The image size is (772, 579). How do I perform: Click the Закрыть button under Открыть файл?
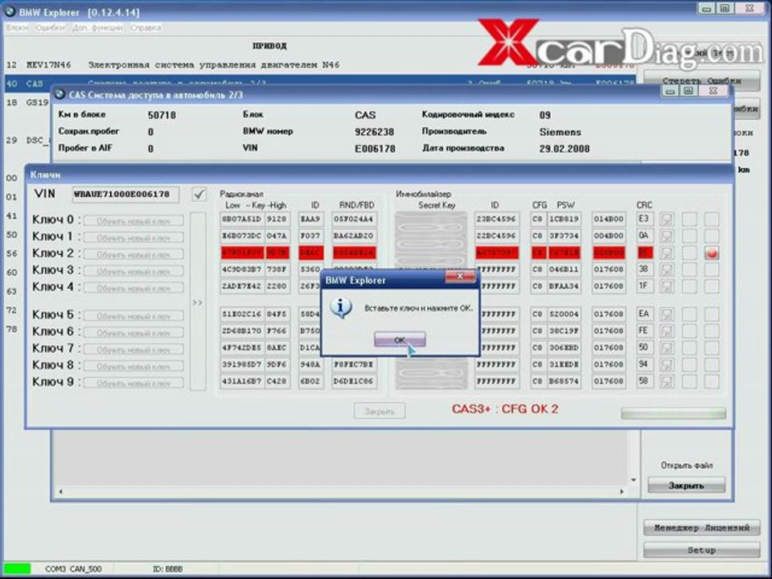tap(686, 486)
